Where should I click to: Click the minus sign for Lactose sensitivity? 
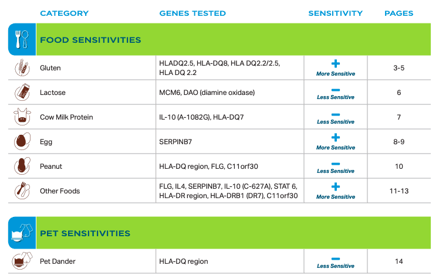click(x=335, y=90)
